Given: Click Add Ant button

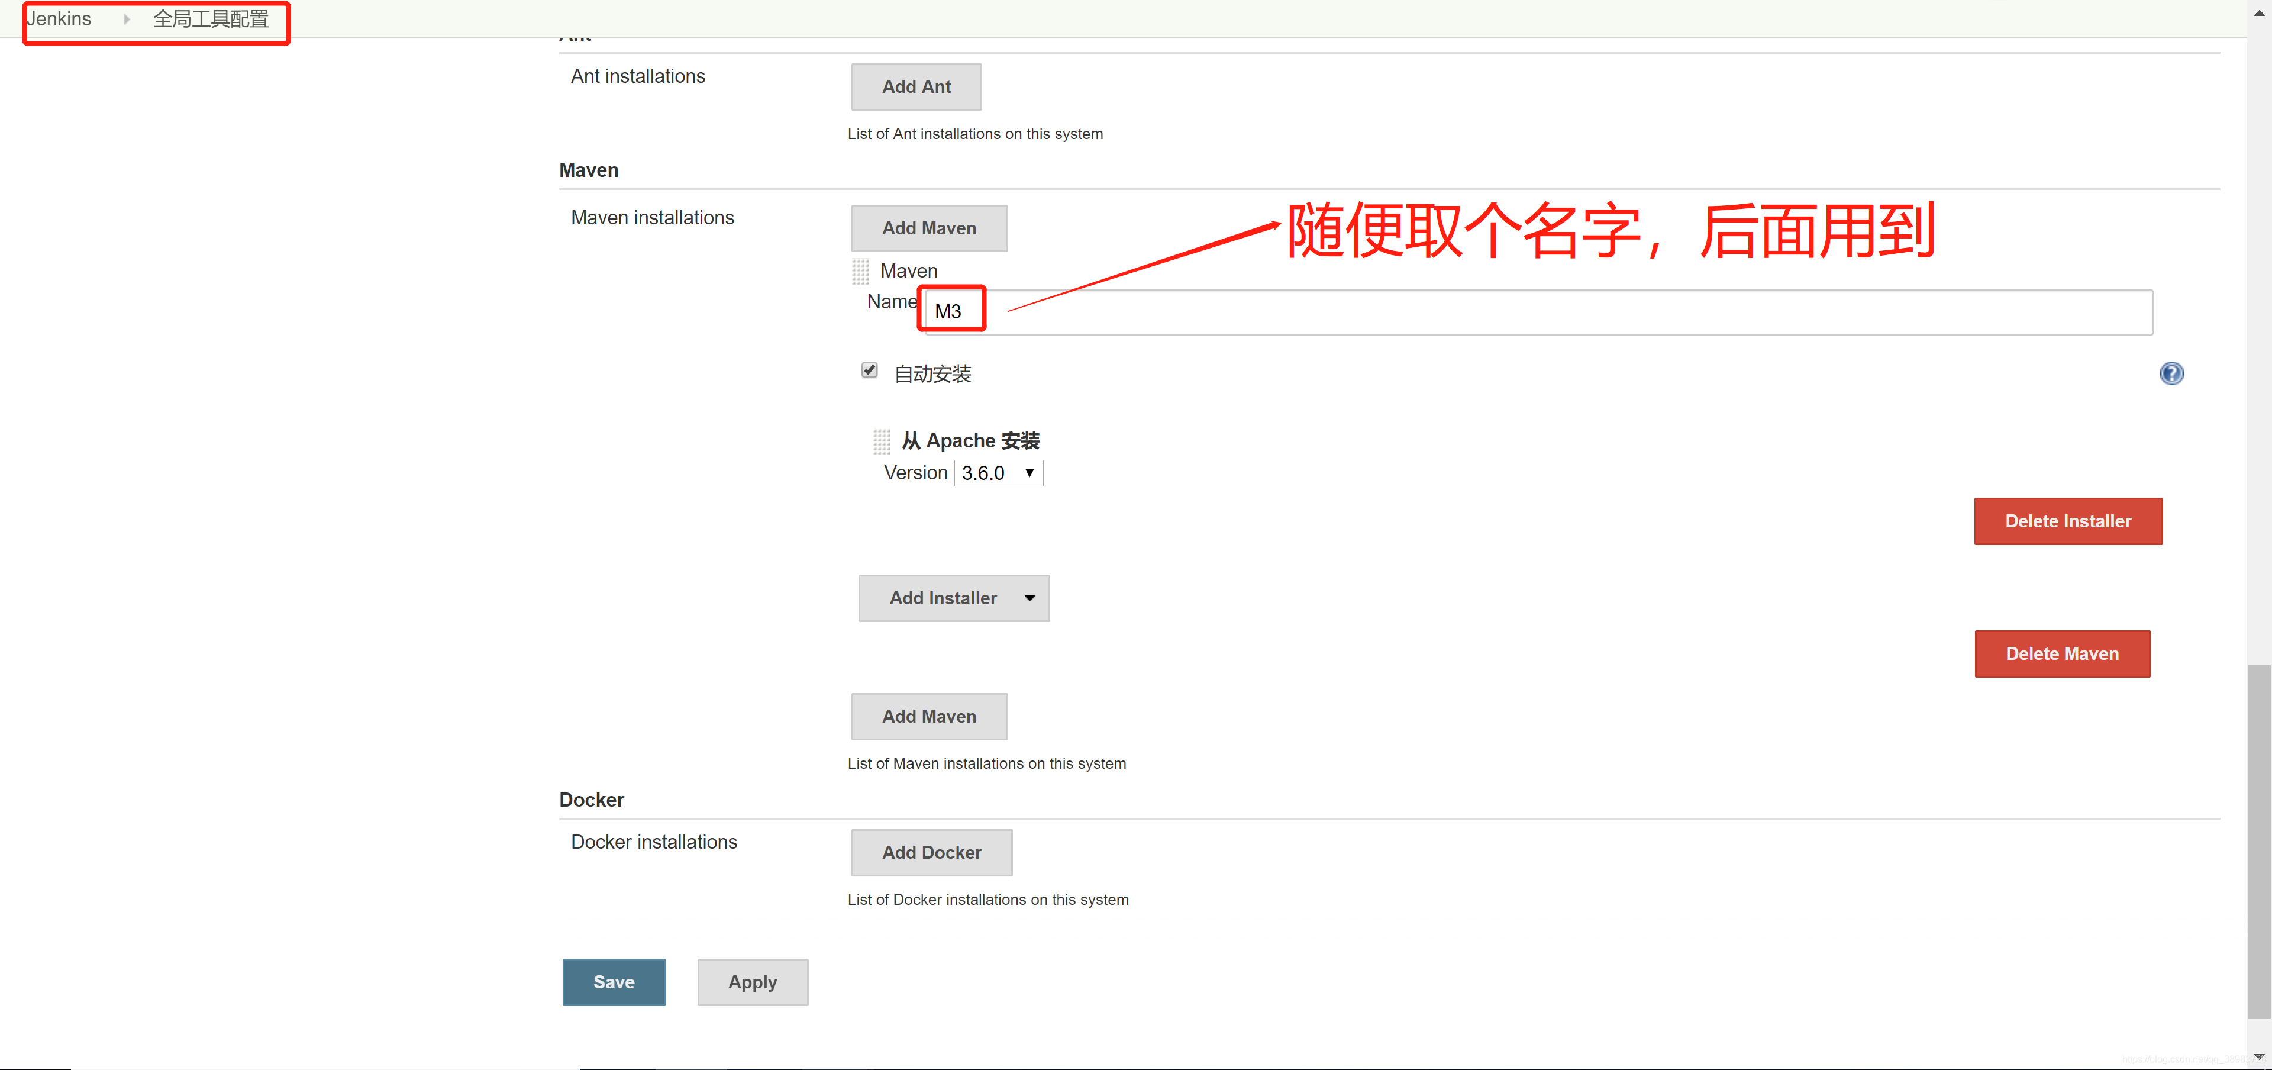Looking at the screenshot, I should pos(915,86).
